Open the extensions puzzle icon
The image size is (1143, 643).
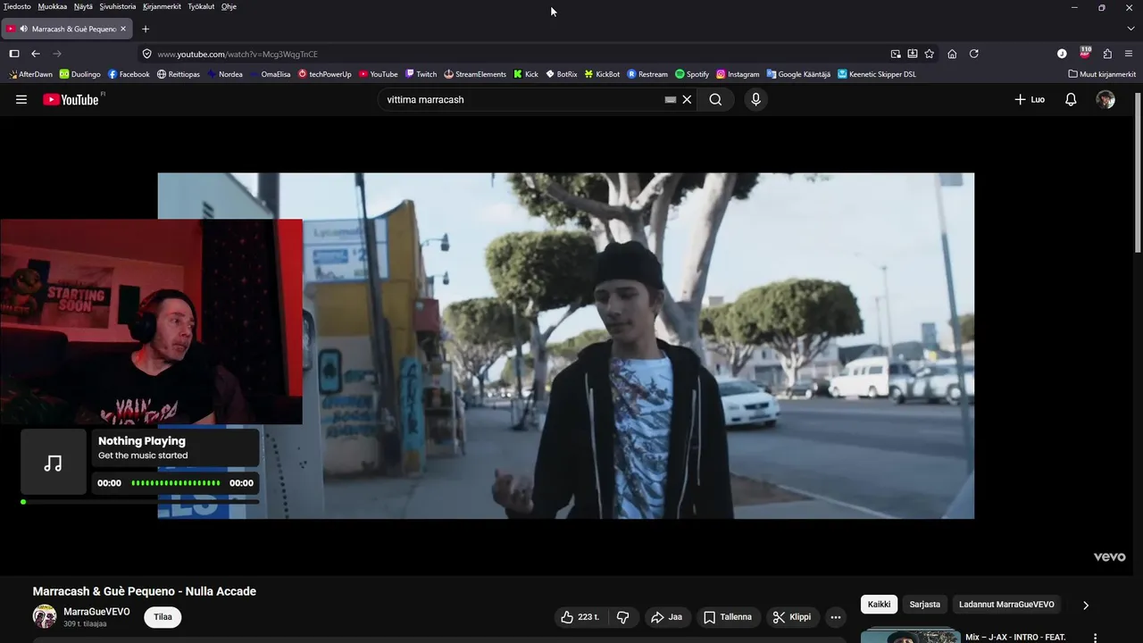point(1107,54)
